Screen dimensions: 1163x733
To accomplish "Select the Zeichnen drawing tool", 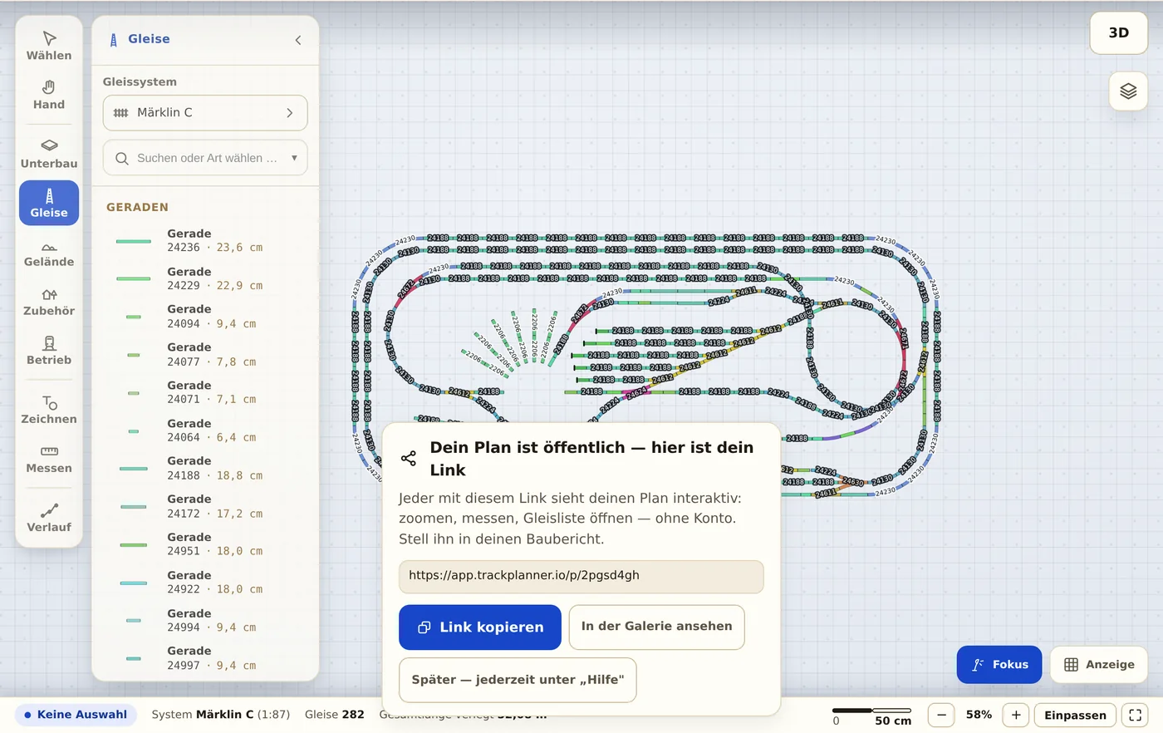I will coord(49,409).
